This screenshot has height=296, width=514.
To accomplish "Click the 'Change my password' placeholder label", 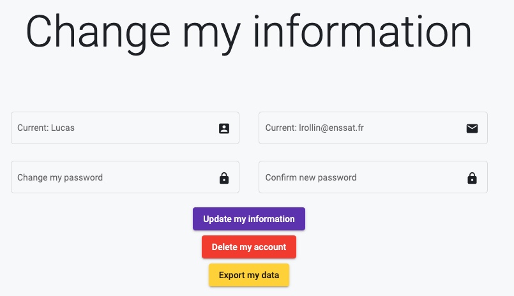I will click(x=60, y=178).
